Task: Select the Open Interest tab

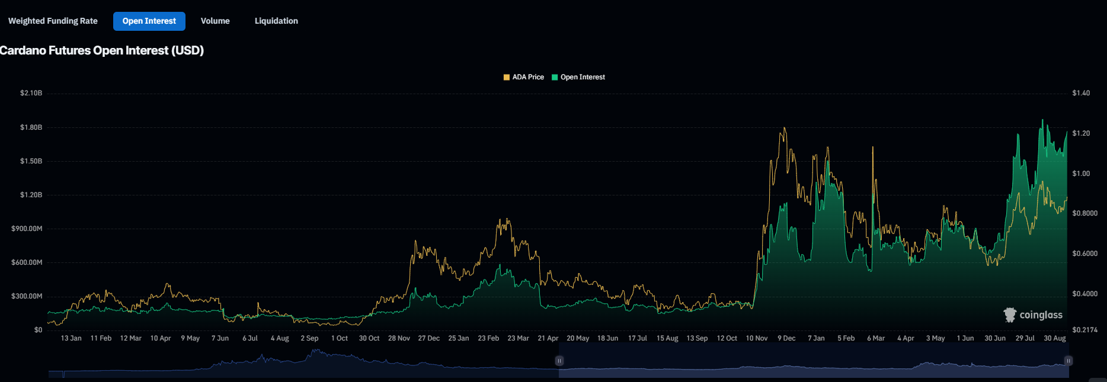Action: 149,21
